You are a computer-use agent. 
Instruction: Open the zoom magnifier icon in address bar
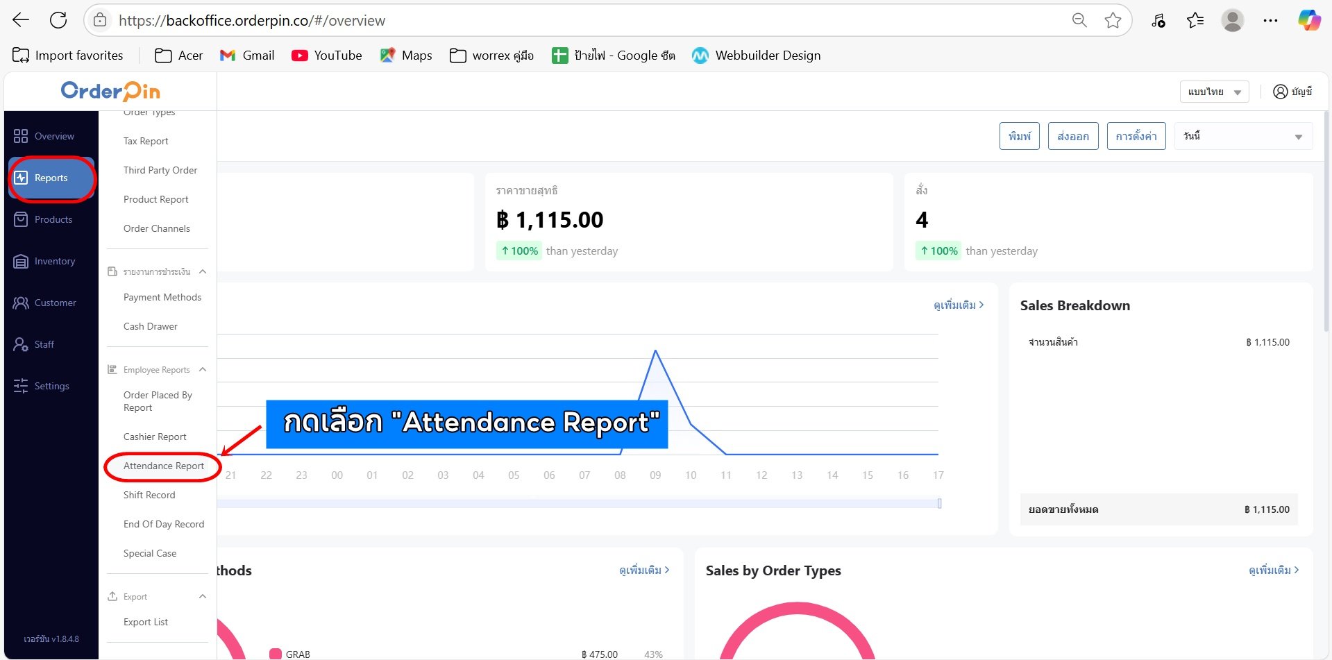tap(1079, 20)
